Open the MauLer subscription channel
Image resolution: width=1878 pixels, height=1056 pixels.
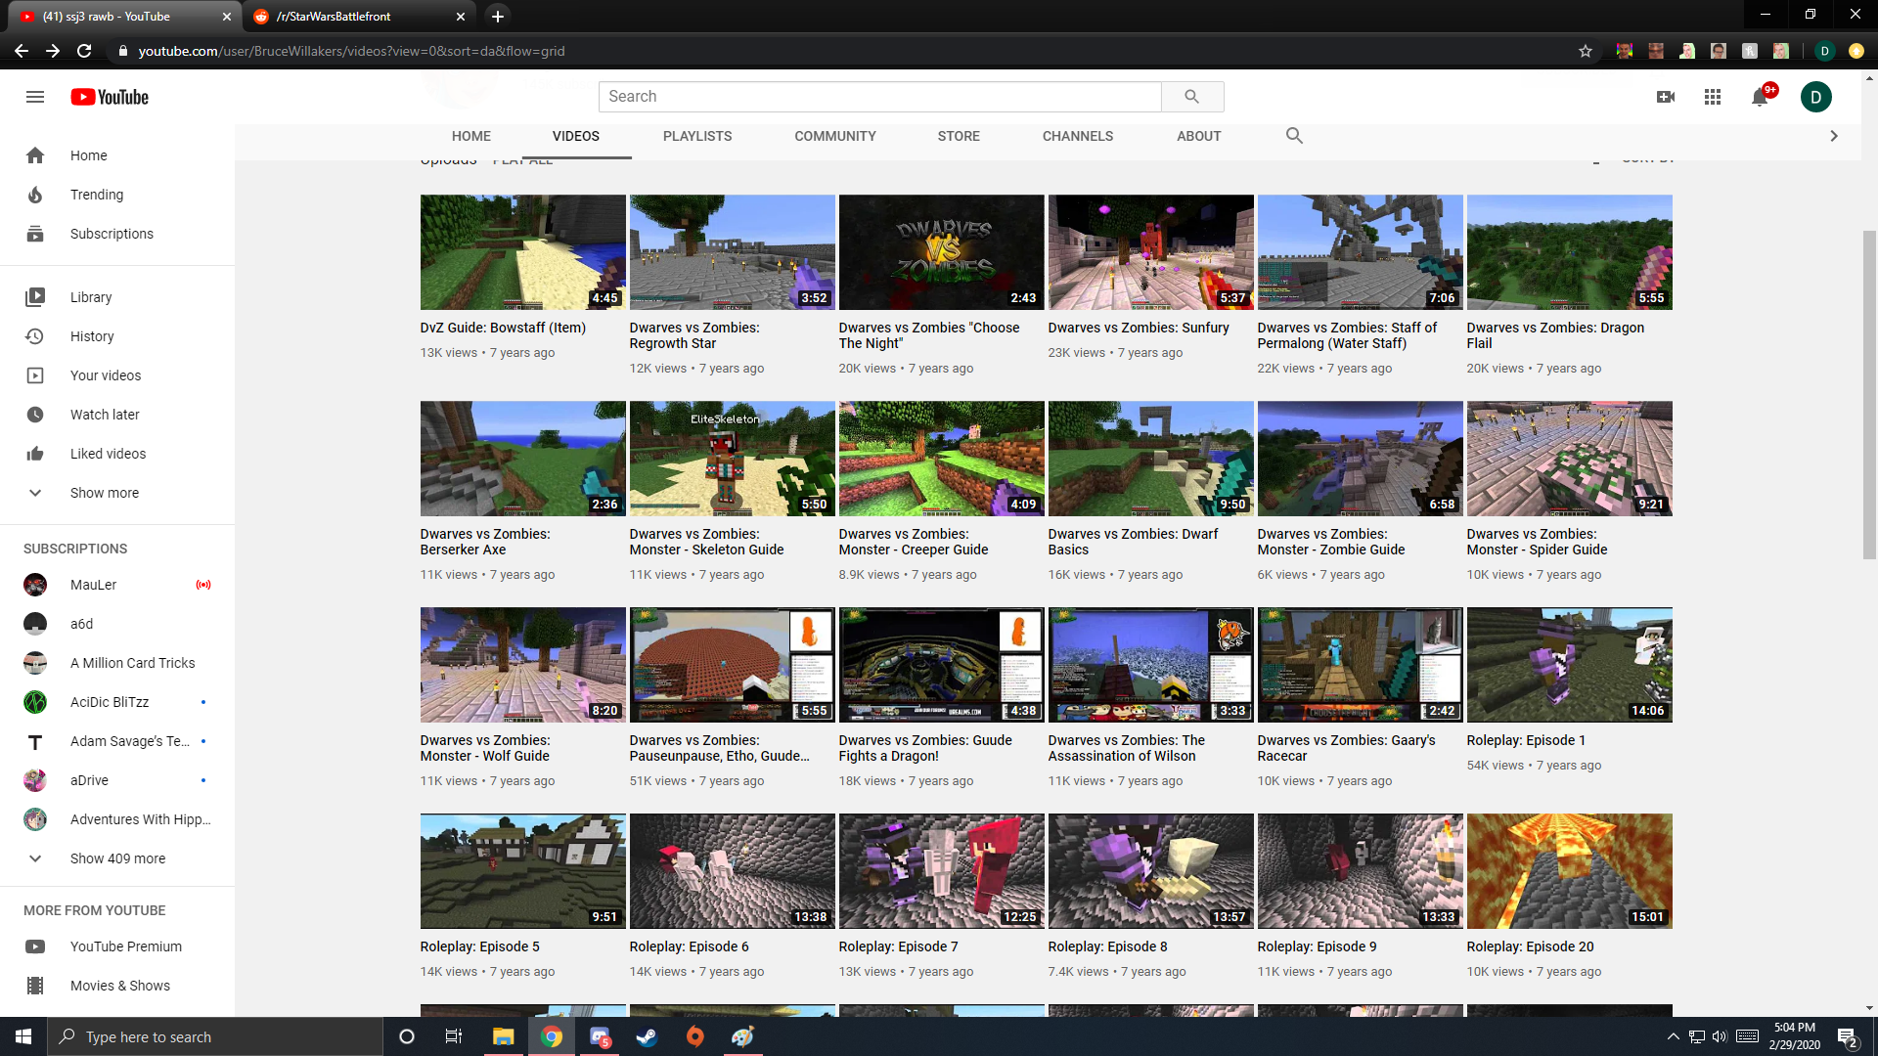[117, 585]
